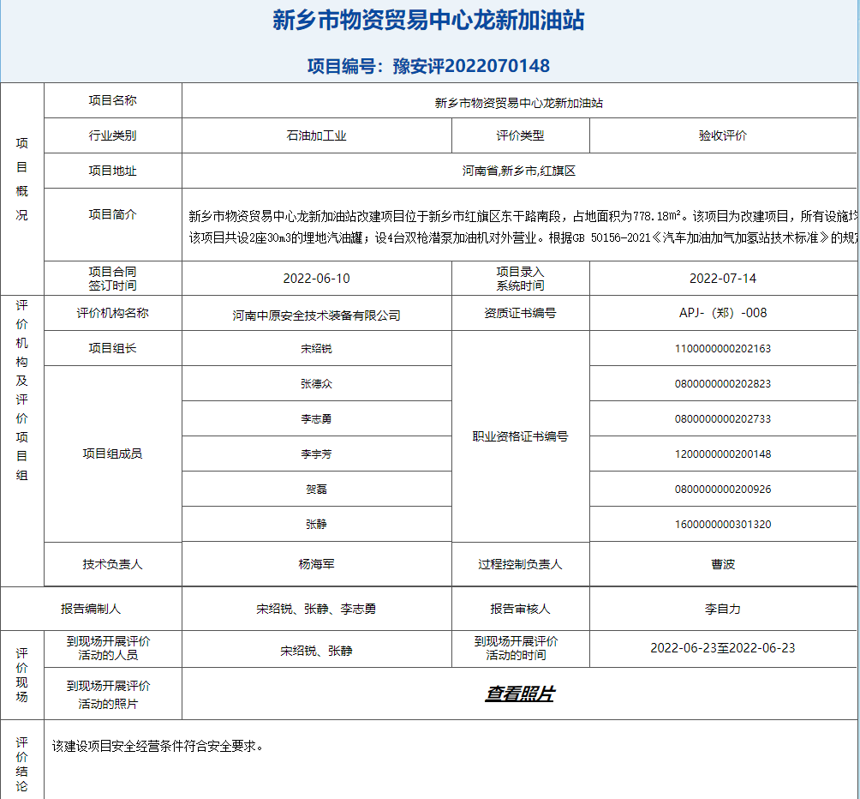The width and height of the screenshot is (860, 799).
Task: Click the 评价类型 label cell
Action: pos(520,135)
